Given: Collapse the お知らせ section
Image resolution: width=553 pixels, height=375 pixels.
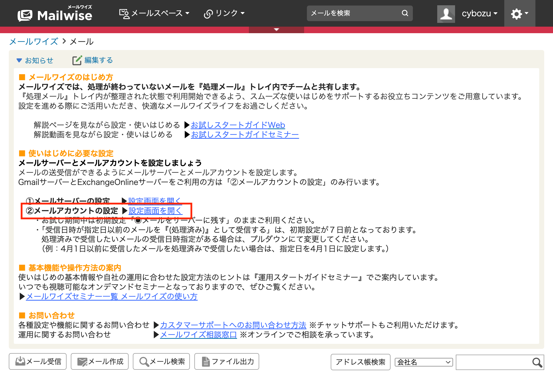Looking at the screenshot, I should pyautogui.click(x=35, y=60).
